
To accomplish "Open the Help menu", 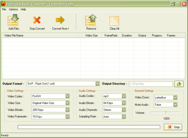I will click(23, 9).
